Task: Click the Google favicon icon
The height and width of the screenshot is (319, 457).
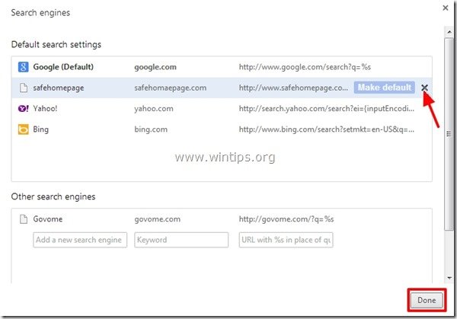Action: (23, 66)
